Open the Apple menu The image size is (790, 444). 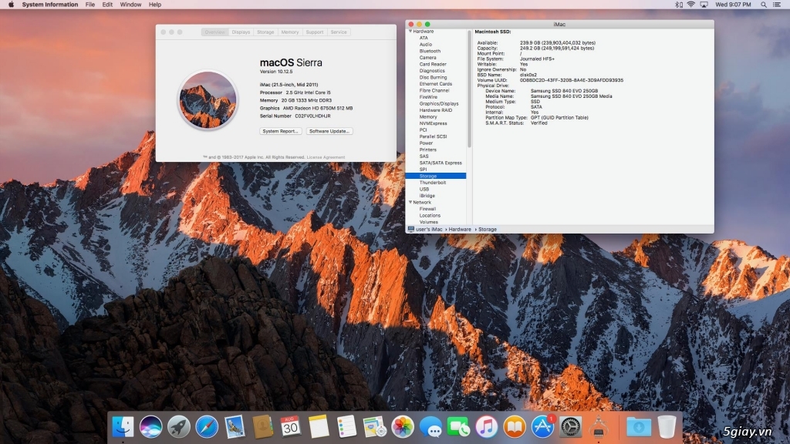click(11, 5)
